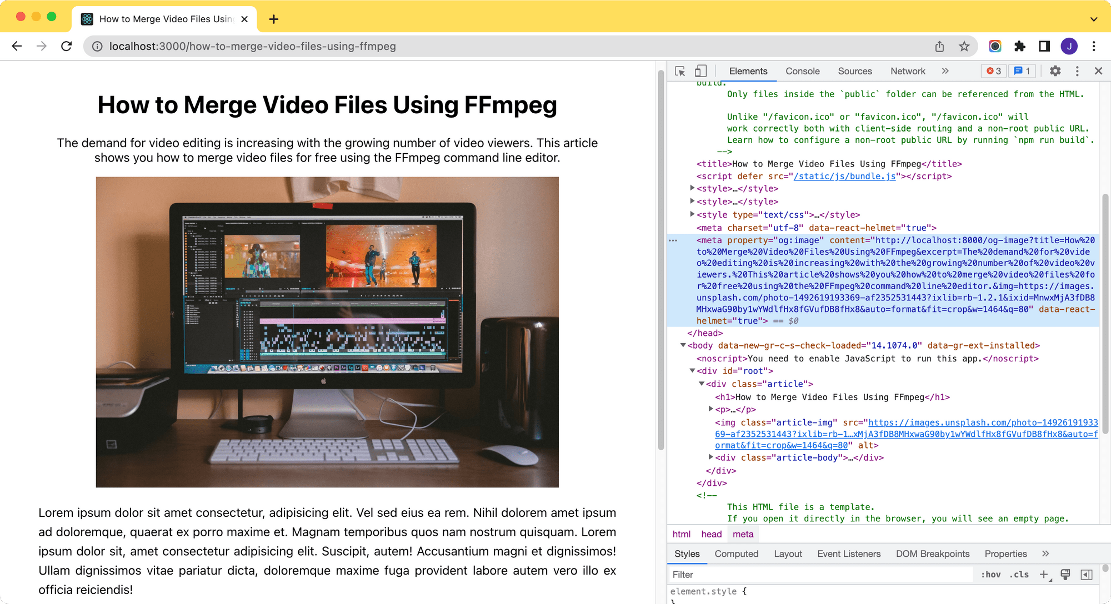The width and height of the screenshot is (1111, 604).
Task: Select the rendering emulations paintbrush icon
Action: pos(1065,574)
